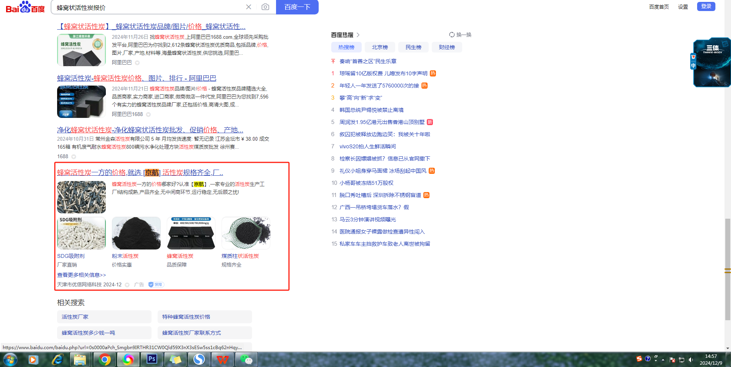
Task: Select the 财经榜 tab
Action: [x=447, y=47]
